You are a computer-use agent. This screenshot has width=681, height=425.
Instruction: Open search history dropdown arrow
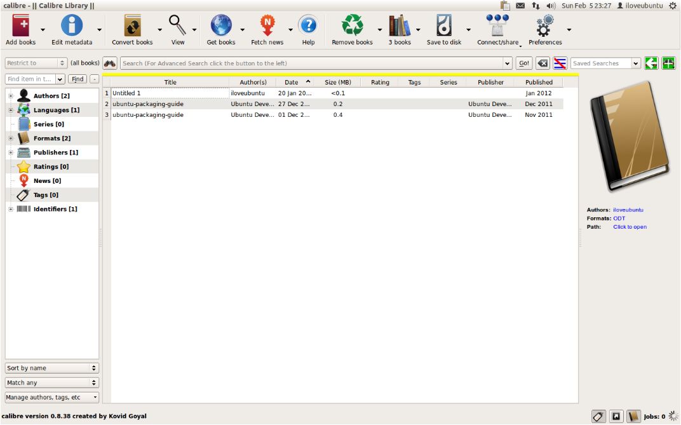508,64
